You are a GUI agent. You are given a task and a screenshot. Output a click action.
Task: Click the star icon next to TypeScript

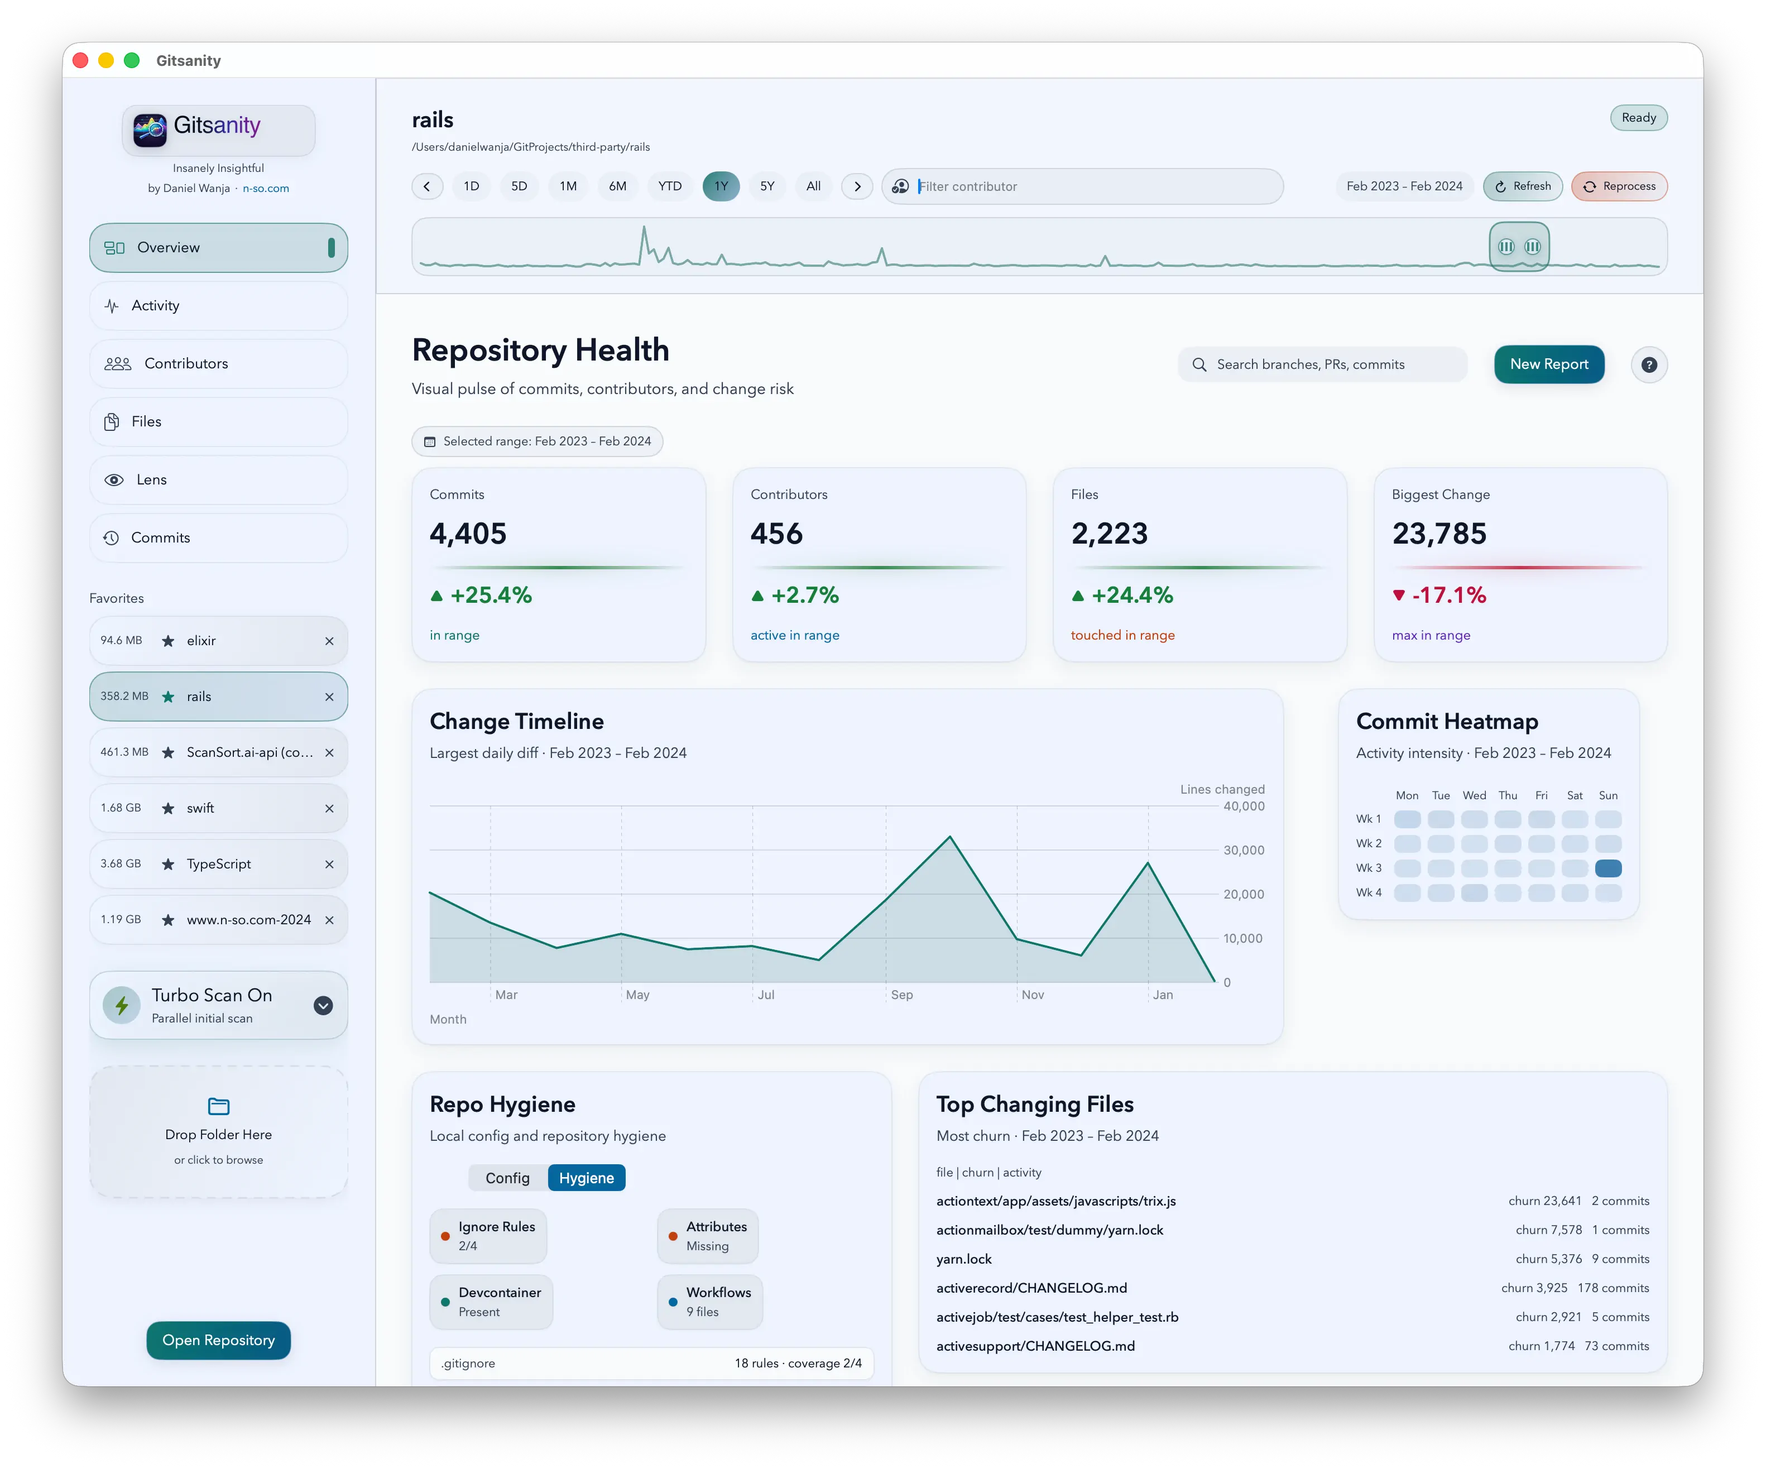point(168,865)
